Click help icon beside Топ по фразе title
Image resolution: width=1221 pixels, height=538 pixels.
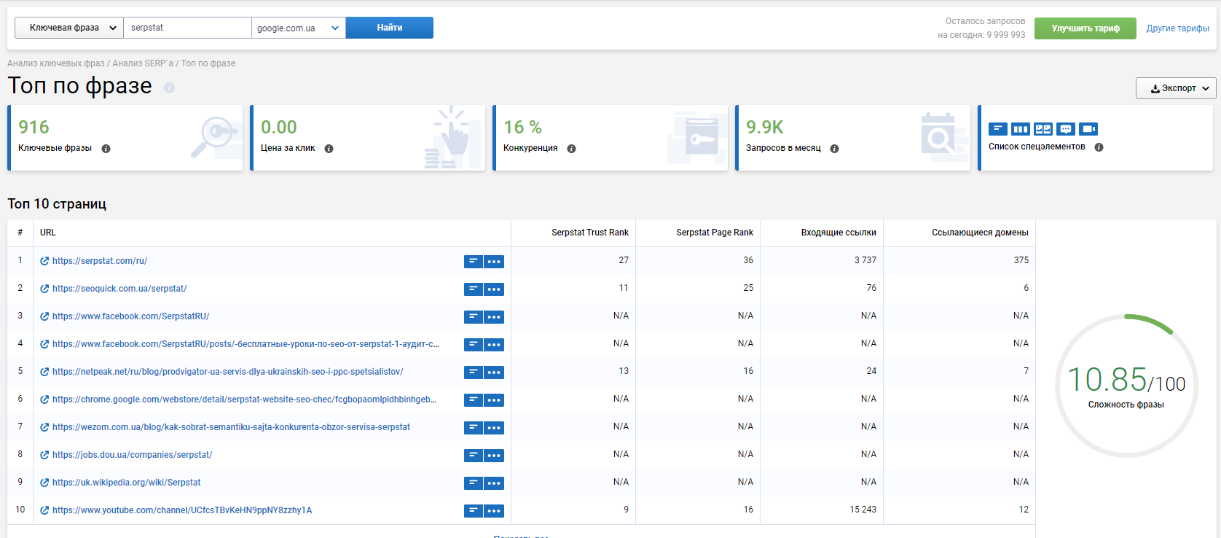[169, 87]
